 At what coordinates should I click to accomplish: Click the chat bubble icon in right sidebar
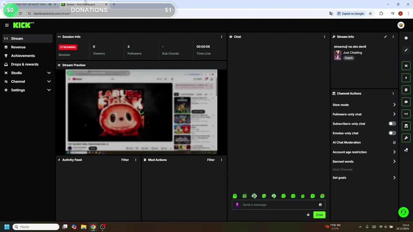tap(406, 102)
